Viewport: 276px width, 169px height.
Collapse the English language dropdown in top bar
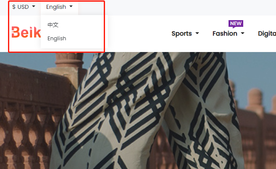59,7
